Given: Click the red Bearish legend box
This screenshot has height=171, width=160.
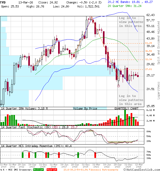Looking at the screenshot, I should click(52, 169).
